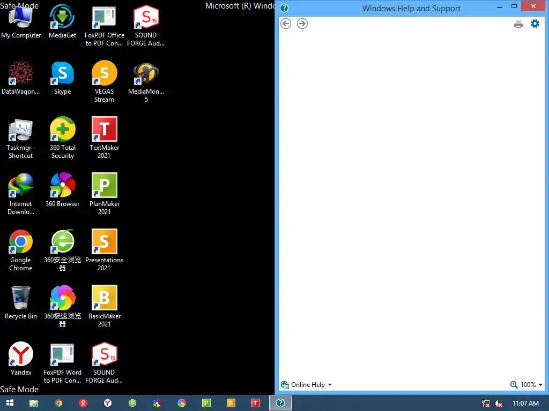Open the Windows Start button
549x411 pixels.
tap(10, 403)
